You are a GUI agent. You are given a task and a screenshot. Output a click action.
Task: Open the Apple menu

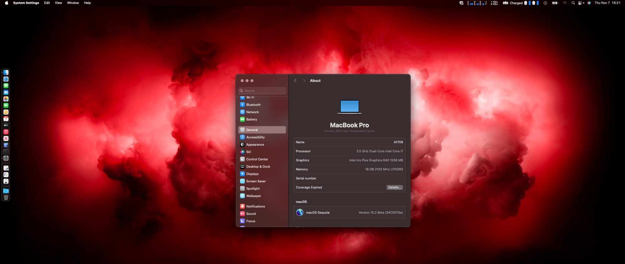(7, 3)
